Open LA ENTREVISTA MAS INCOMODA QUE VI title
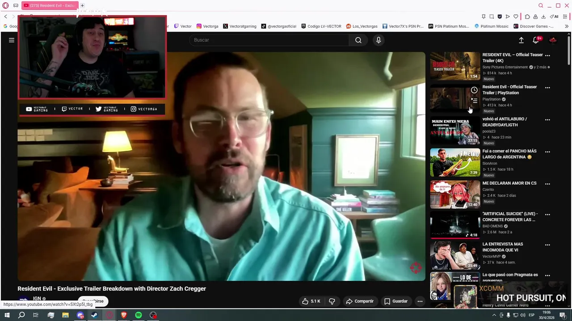 (x=503, y=247)
